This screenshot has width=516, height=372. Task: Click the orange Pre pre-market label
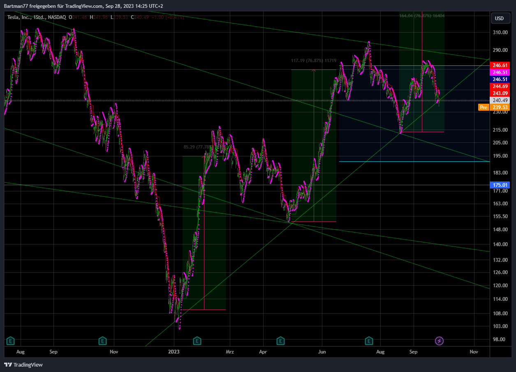point(484,107)
